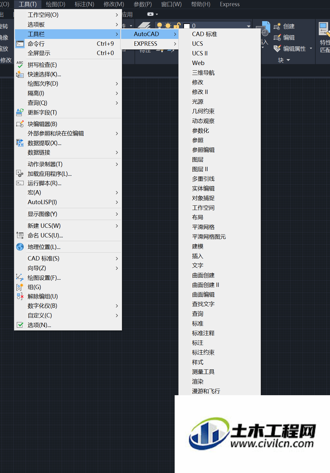Choose the UCS II toolbar

[x=219, y=53]
